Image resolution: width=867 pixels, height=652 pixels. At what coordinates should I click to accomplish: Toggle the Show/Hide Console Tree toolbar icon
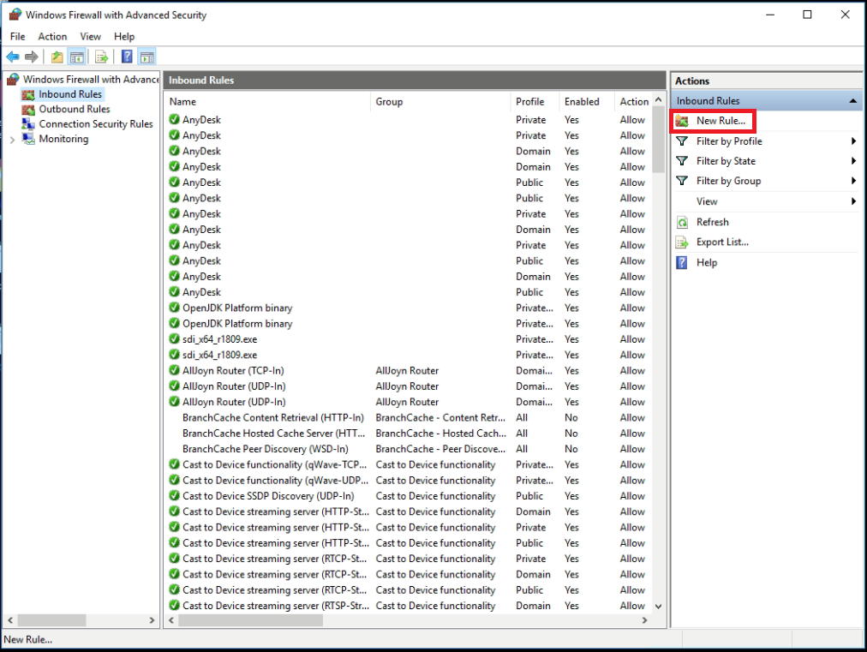77,57
